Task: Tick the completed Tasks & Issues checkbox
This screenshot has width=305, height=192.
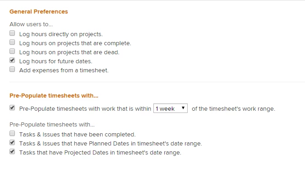Action: tap(12, 134)
